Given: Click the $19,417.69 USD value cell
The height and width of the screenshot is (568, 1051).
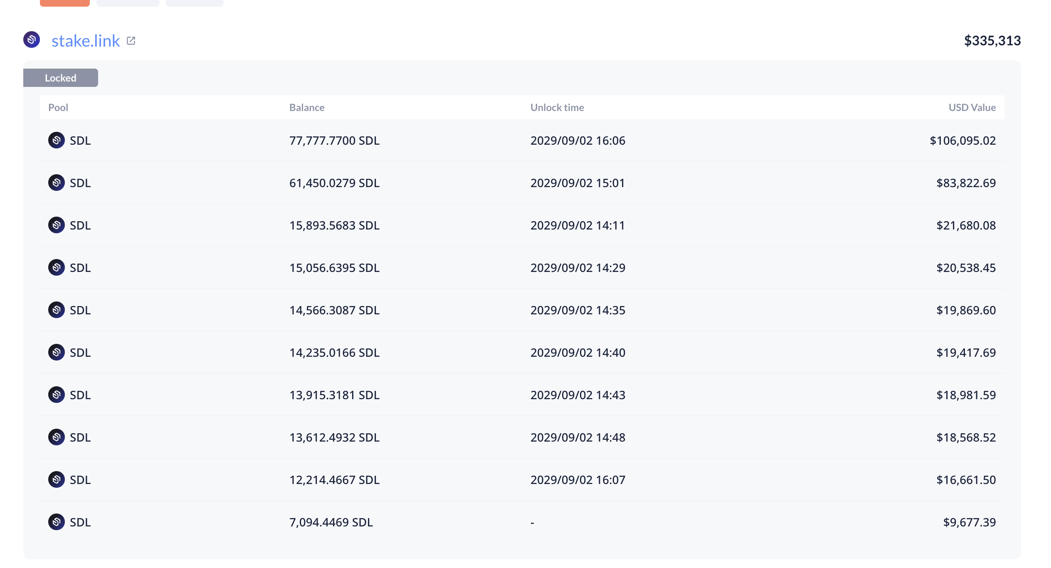Looking at the screenshot, I should (966, 353).
